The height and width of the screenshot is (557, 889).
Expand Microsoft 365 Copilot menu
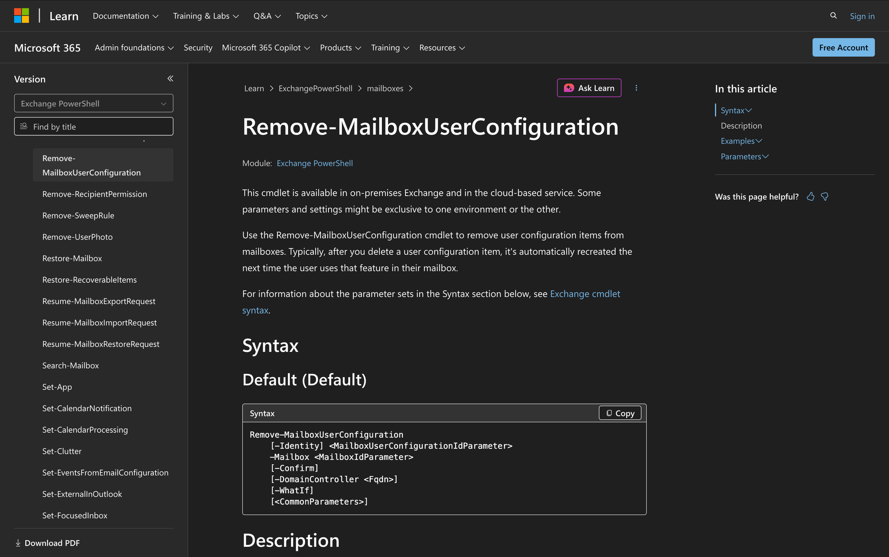266,47
